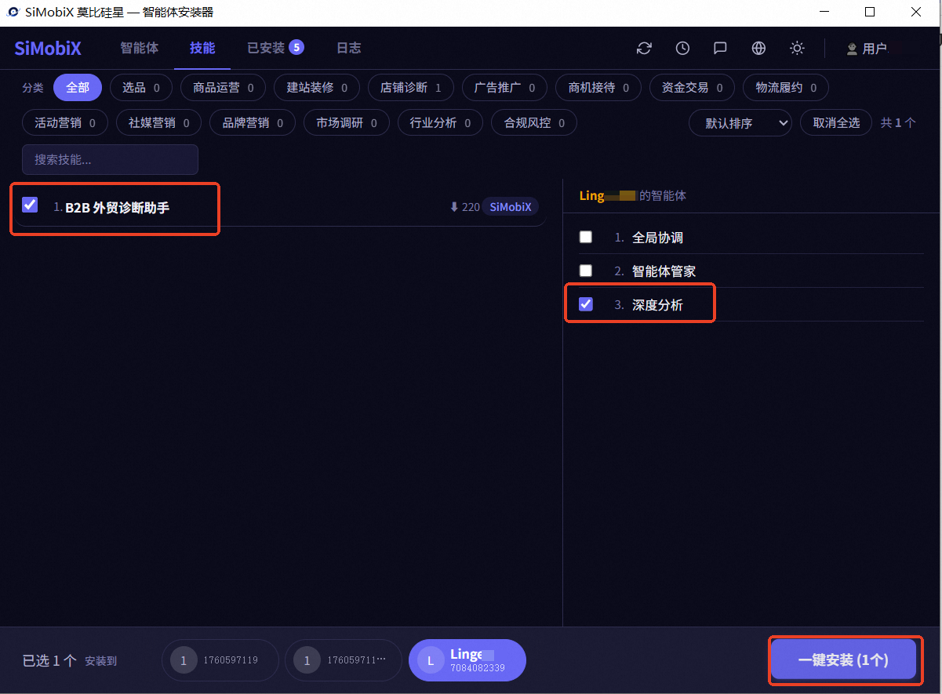
Task: Filter by 选品 category
Action: coord(141,88)
